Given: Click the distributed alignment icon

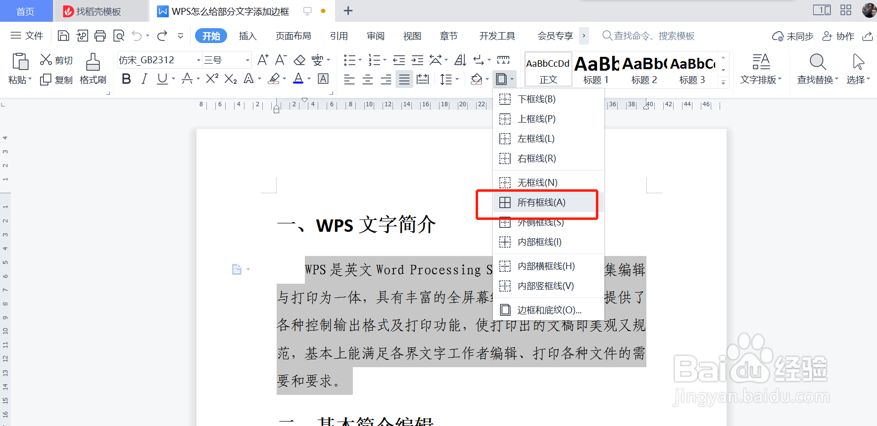Looking at the screenshot, I should [423, 79].
